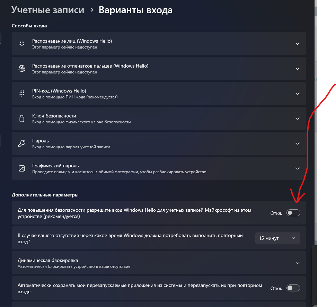Expand the Пароль section chevron
The image size is (336, 307).
pos(298,143)
